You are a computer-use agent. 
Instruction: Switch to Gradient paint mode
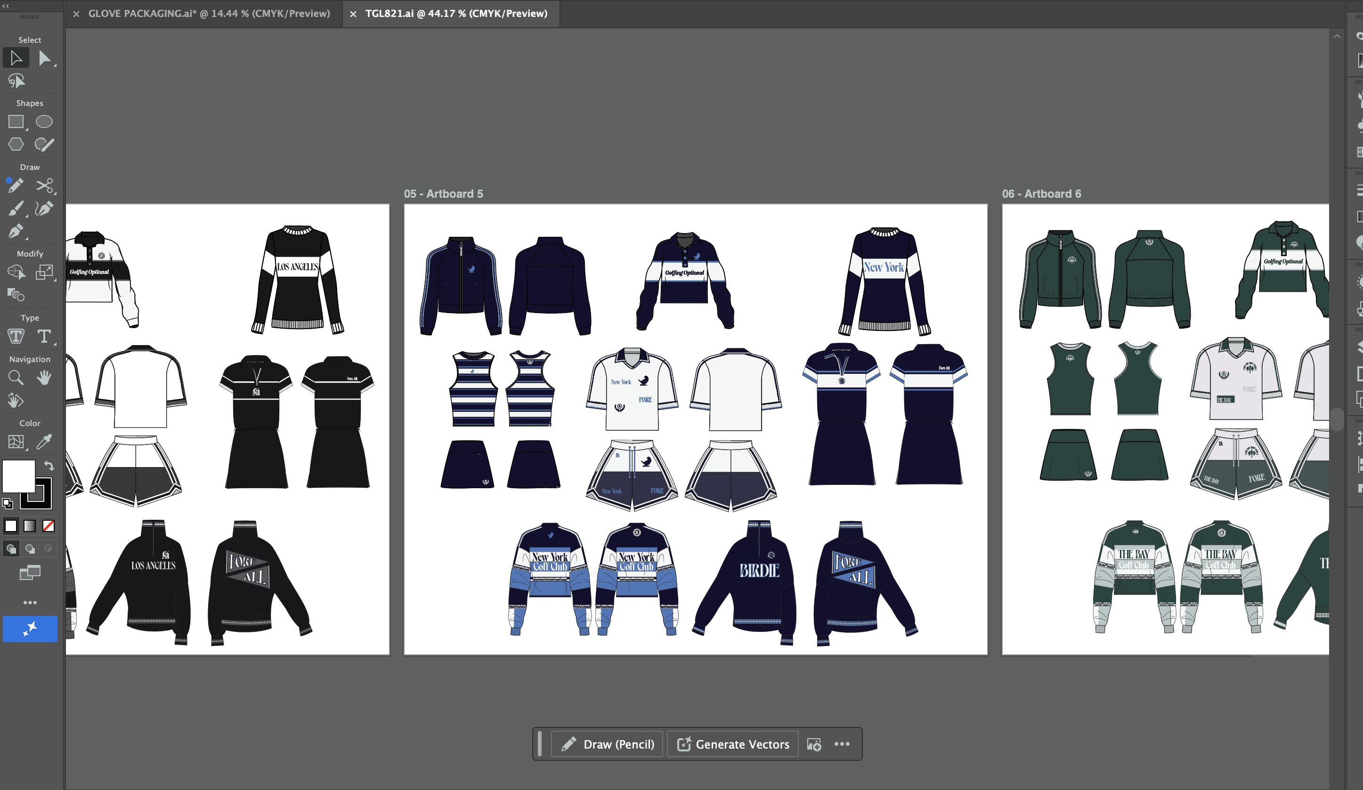(30, 525)
